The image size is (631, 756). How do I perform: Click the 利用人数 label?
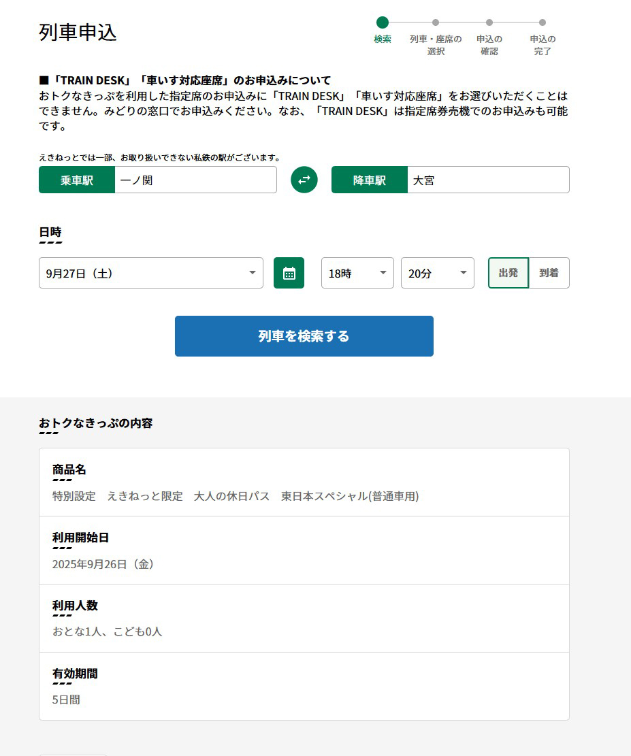[75, 606]
